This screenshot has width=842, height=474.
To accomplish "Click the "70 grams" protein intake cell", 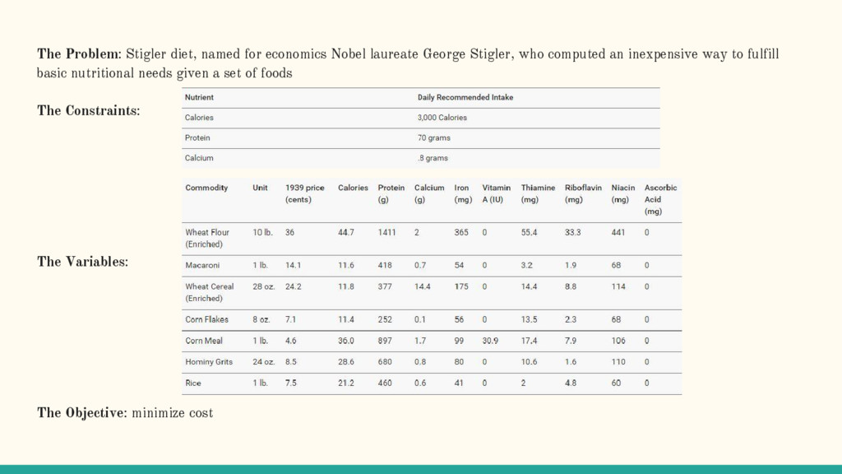I will 433,137.
